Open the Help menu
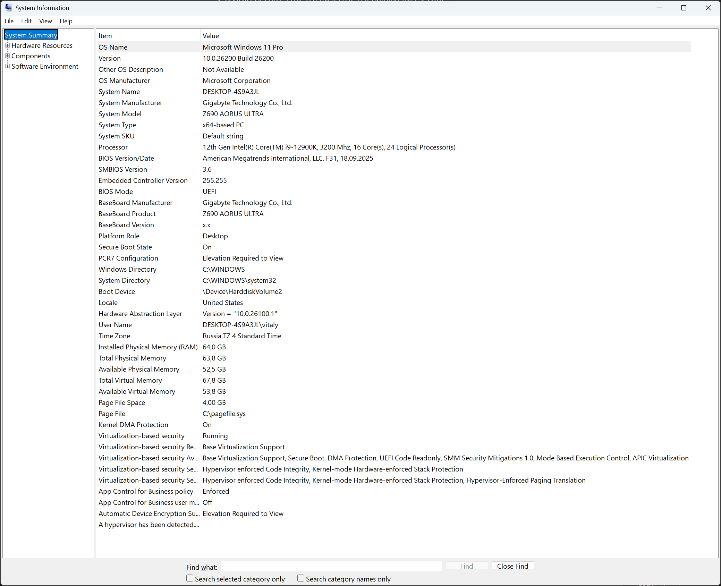 point(66,21)
